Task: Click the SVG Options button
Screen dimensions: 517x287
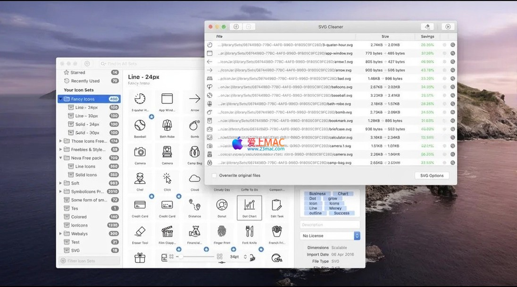Action: pyautogui.click(x=432, y=176)
